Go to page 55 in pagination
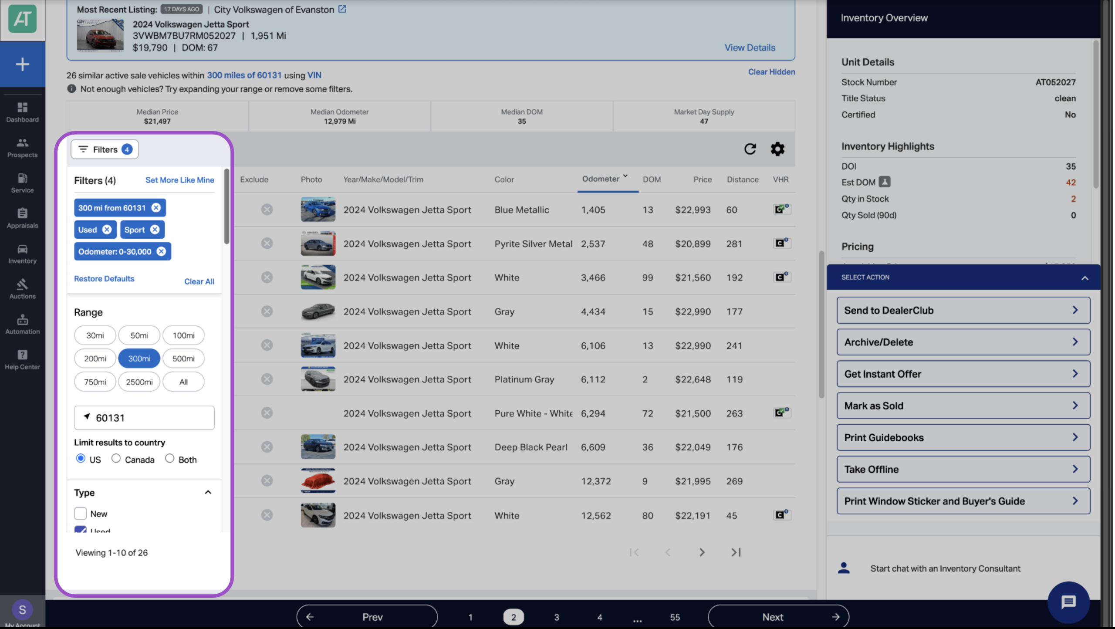Screen dimensions: 1115x629 pos(675,617)
